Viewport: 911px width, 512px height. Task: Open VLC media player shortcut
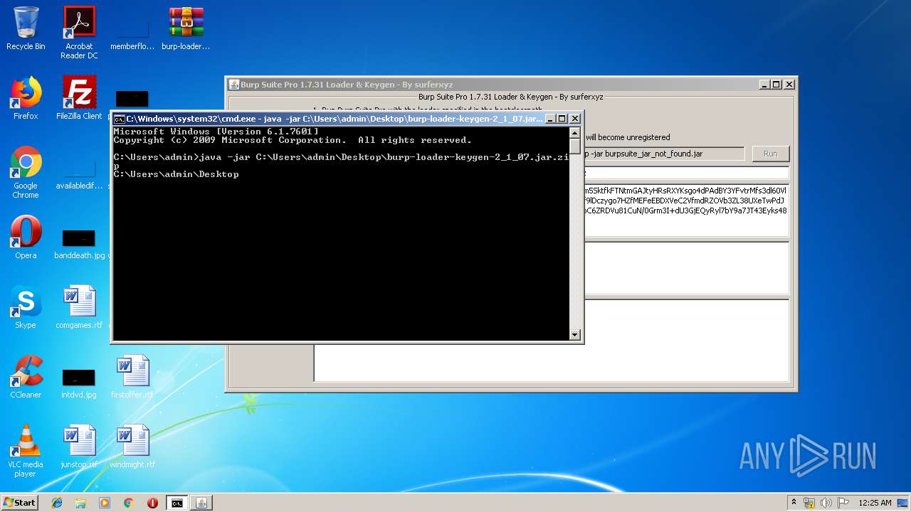click(x=26, y=451)
